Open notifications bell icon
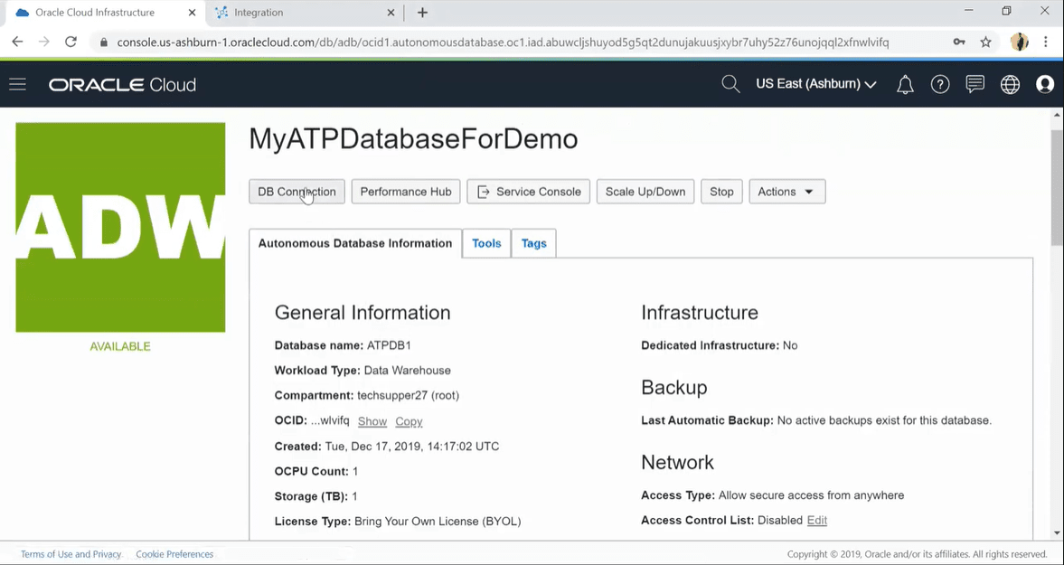Screen dimensions: 1064x565 (x=905, y=84)
